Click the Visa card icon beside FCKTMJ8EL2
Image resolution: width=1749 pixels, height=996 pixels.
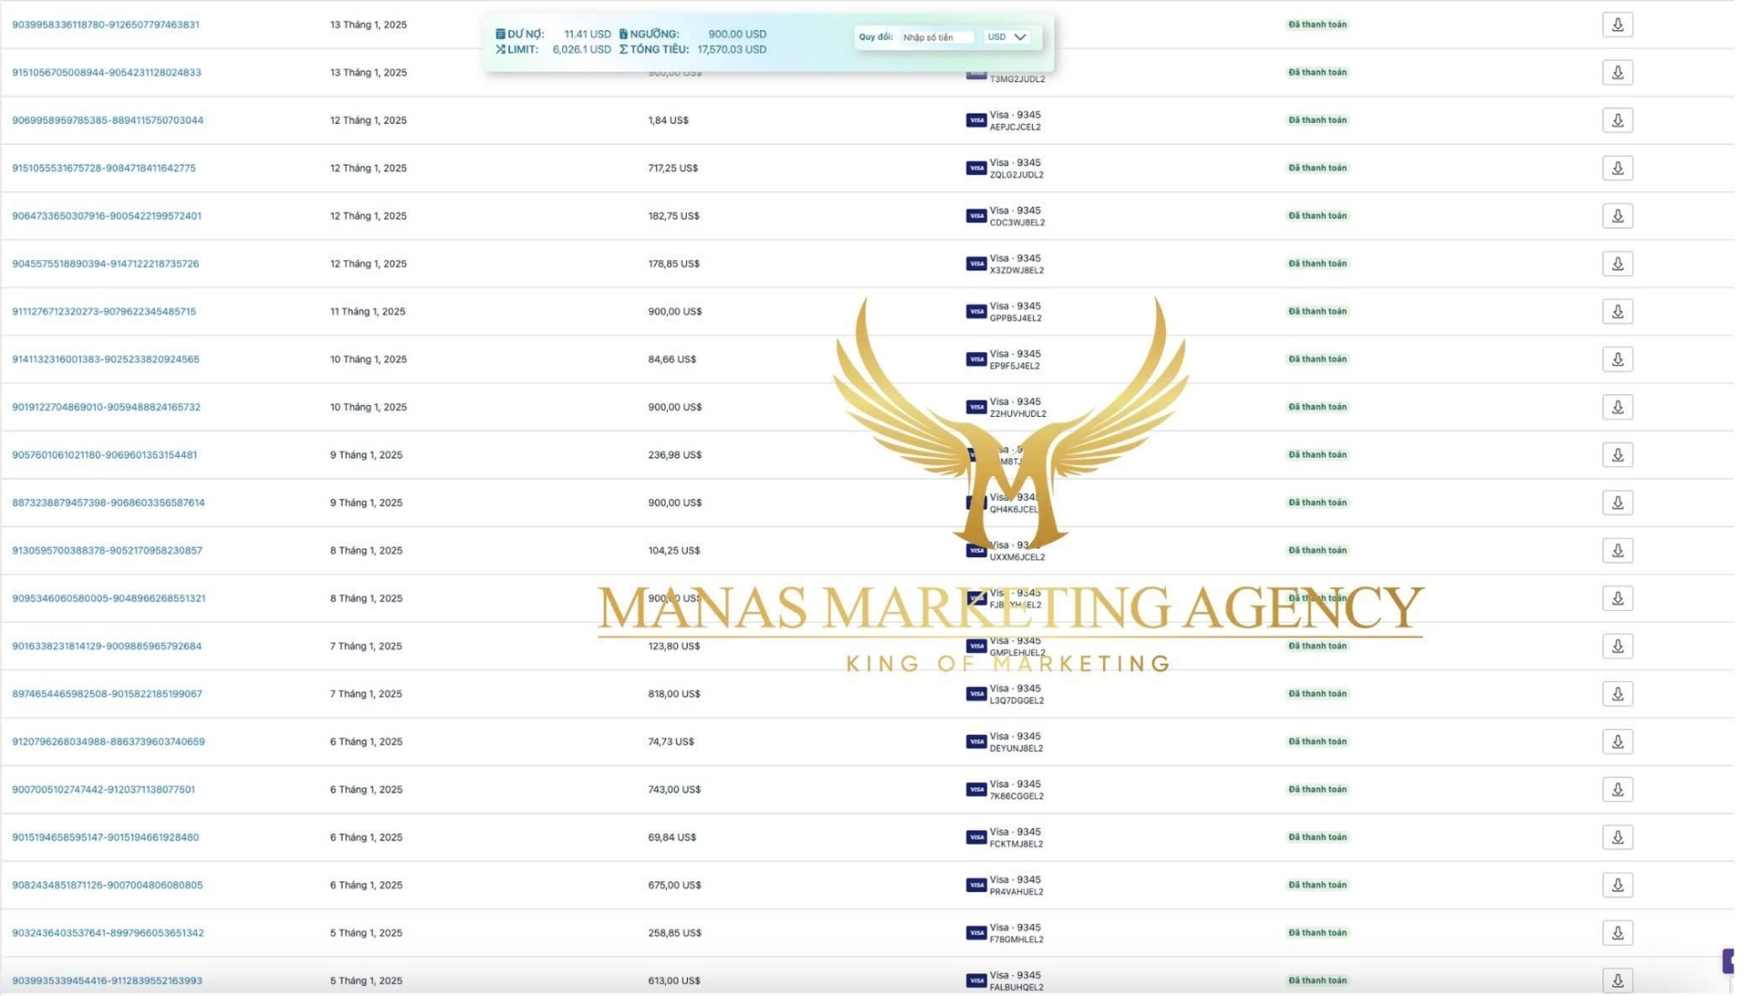976,838
